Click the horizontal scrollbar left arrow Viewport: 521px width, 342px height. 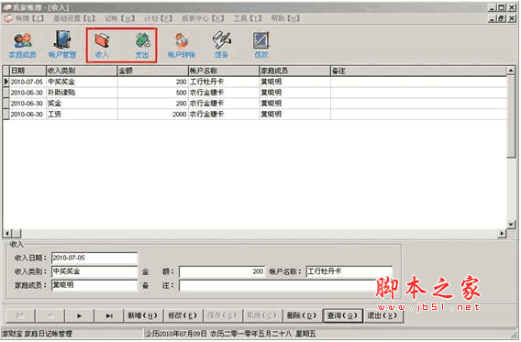(x=7, y=234)
